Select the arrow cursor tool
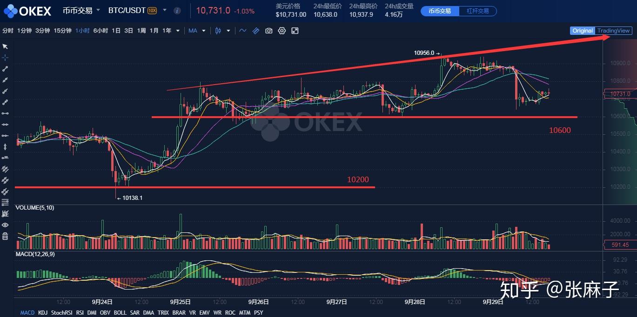The image size is (637, 317). click(5, 46)
